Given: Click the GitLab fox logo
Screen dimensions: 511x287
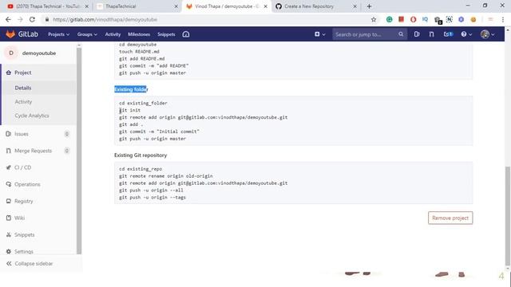Looking at the screenshot, I should (10, 34).
